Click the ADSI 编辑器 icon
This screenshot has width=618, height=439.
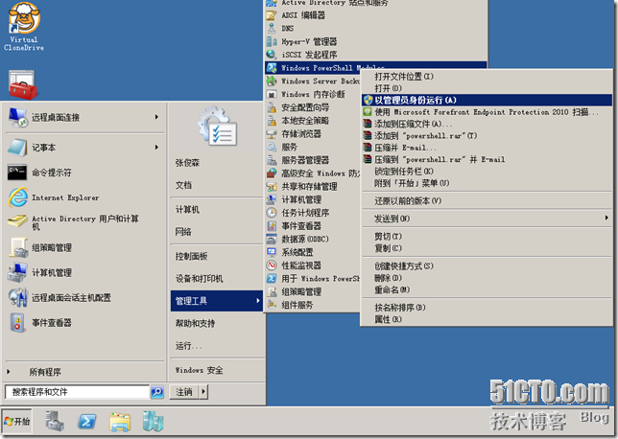point(272,15)
